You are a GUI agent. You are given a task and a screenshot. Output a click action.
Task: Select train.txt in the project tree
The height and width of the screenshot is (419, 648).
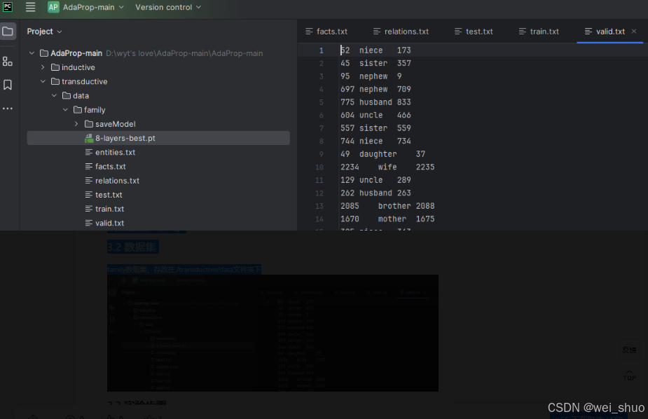click(x=104, y=209)
